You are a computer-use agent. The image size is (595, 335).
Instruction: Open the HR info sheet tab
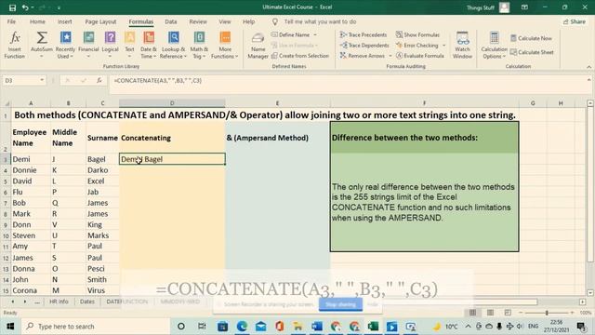pyautogui.click(x=59, y=301)
